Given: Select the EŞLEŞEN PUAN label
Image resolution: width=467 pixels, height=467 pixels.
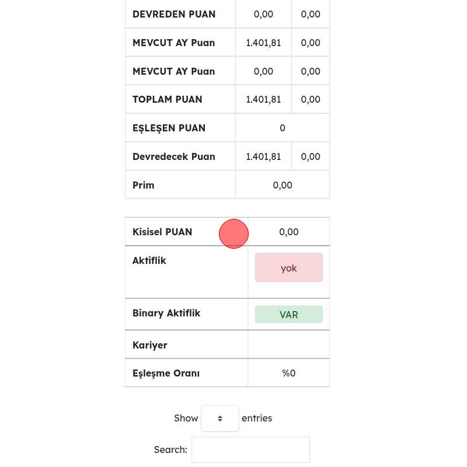Looking at the screenshot, I should (x=169, y=128).
